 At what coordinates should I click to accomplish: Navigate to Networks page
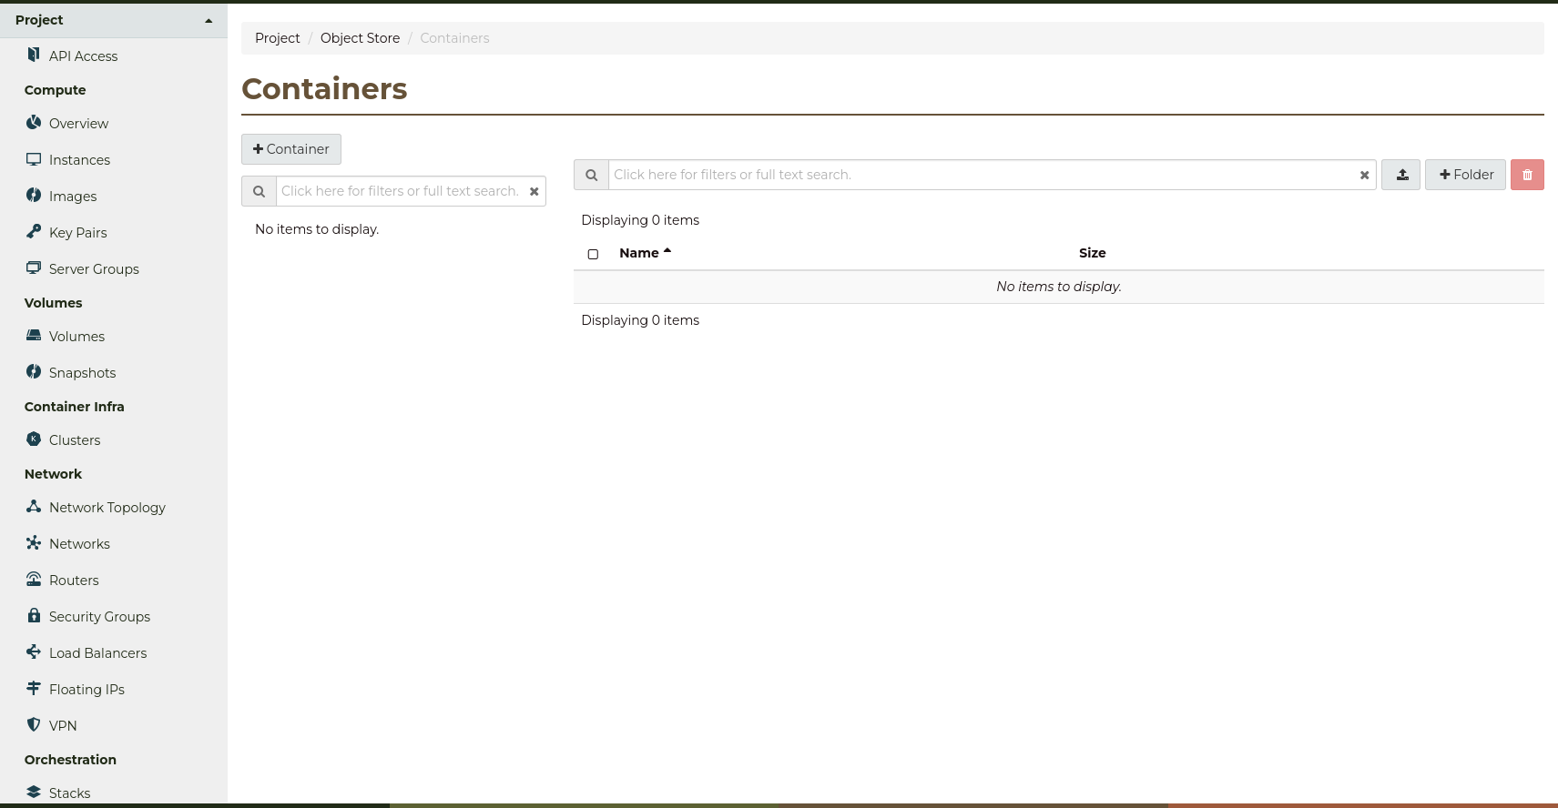coord(79,544)
